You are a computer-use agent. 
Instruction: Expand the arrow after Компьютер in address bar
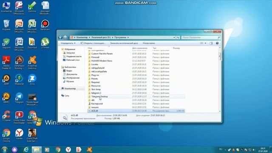click(90, 37)
